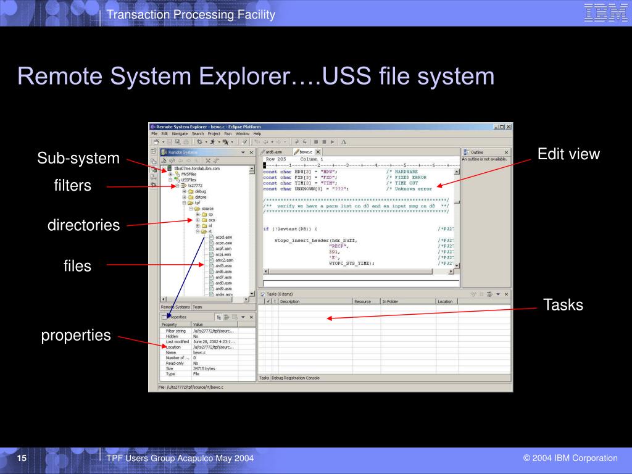Click the Debug bug icon
Image resolution: width=632 pixels, height=474 pixels.
(199, 142)
